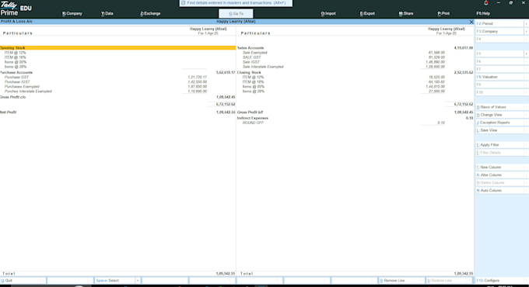Select the Opening Stock highlighted row
529x287 pixels.
click(117, 48)
